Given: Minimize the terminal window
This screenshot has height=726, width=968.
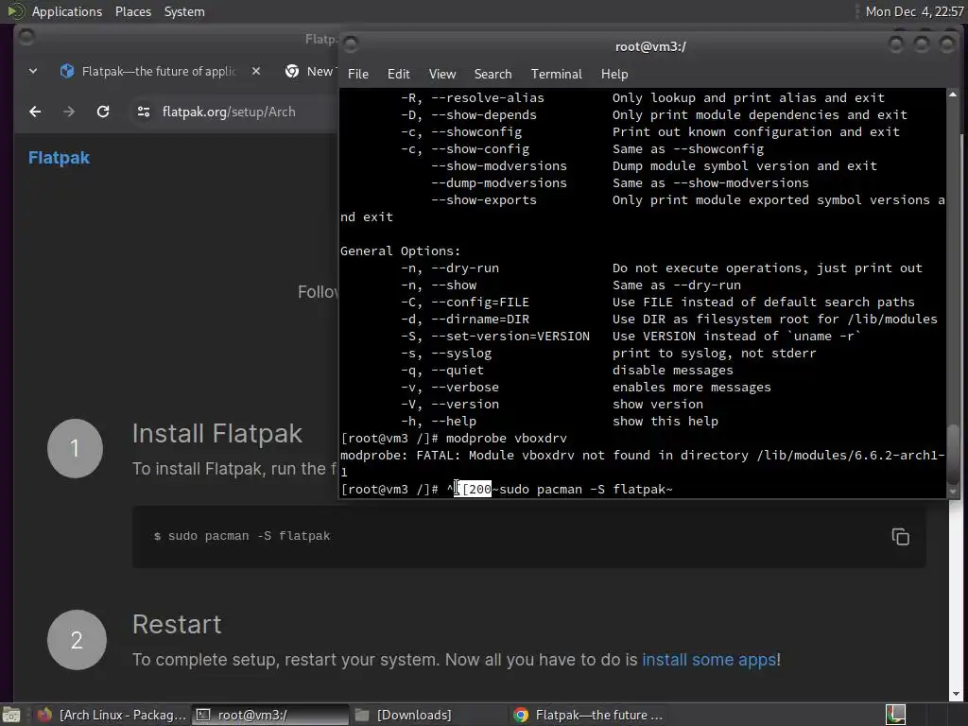Looking at the screenshot, I should click(x=896, y=43).
